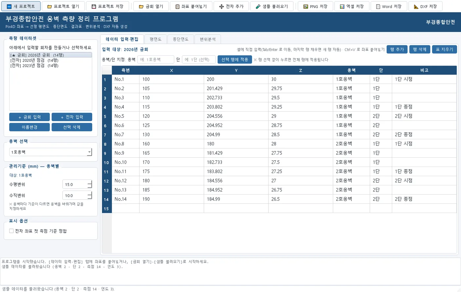This screenshot has height=292, width=461.
Task: Click the 비고 cell in row No.1
Action: coord(424,79)
